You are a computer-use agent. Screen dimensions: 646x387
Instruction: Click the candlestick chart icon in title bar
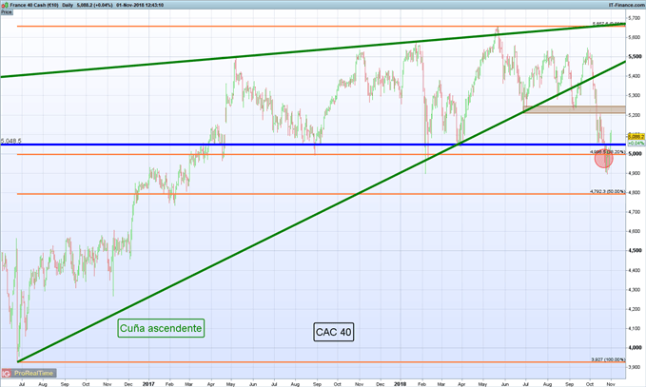5,5
